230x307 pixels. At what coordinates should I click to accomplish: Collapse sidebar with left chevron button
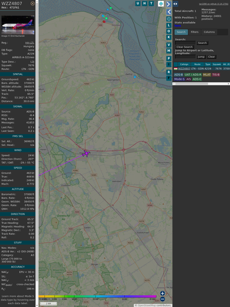click(x=169, y=12)
